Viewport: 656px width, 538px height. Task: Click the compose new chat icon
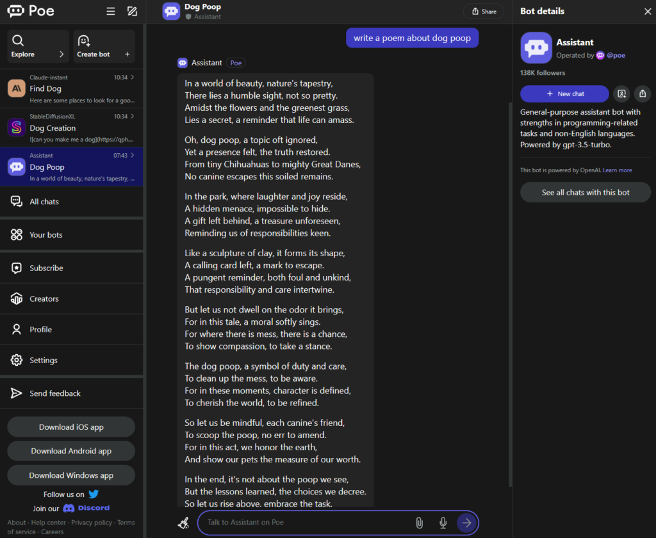[133, 11]
